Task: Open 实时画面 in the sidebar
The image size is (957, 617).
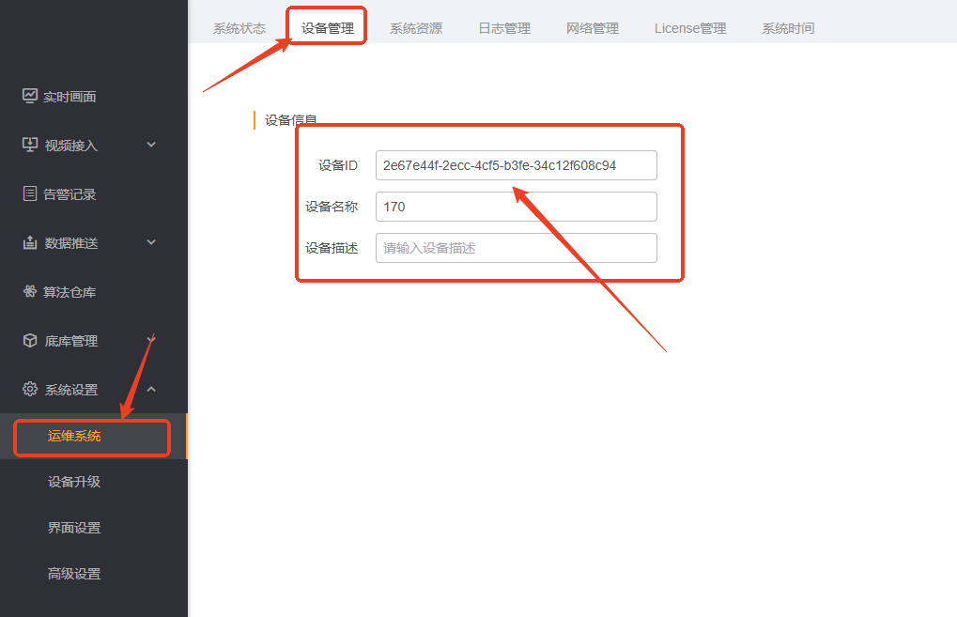Action: [x=69, y=97]
